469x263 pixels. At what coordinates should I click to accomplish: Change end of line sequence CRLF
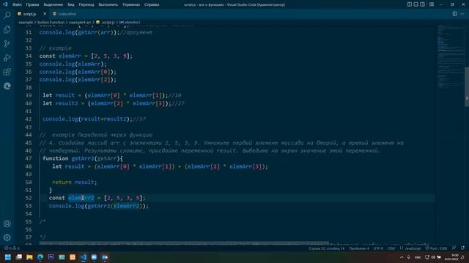point(391,248)
